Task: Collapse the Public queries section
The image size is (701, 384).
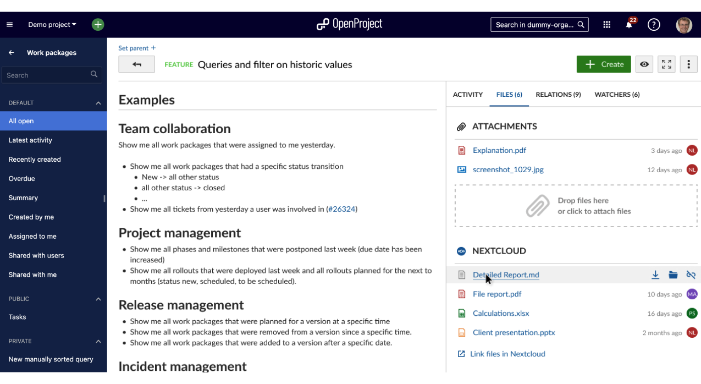Action: coord(98,299)
